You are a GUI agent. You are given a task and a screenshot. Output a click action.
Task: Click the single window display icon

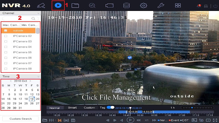coord(208,120)
